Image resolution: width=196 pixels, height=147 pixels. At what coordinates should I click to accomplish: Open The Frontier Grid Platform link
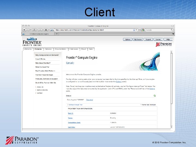(45, 71)
